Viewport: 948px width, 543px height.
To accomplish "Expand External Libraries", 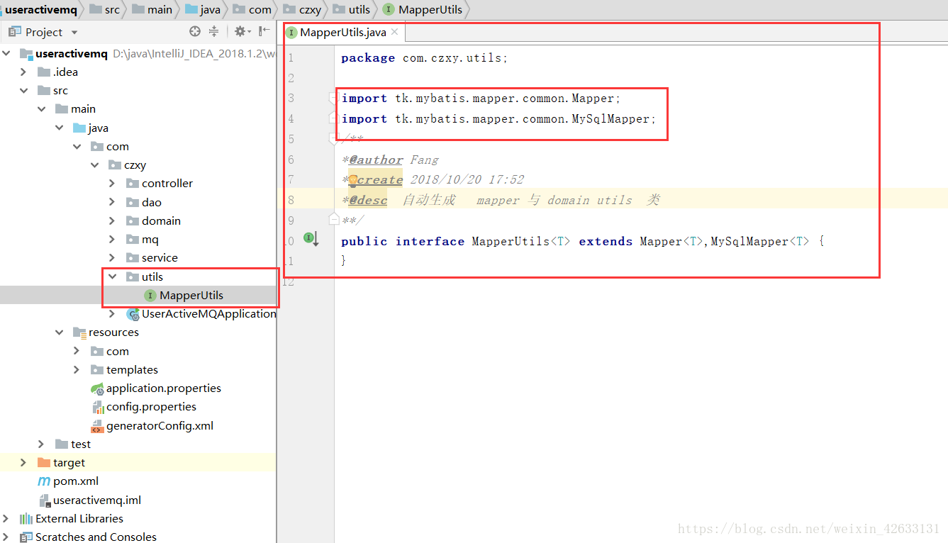I will (6, 518).
